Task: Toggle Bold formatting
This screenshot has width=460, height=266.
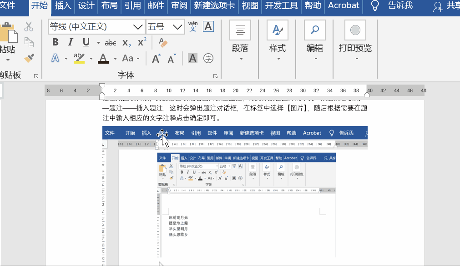Action: (x=55, y=42)
